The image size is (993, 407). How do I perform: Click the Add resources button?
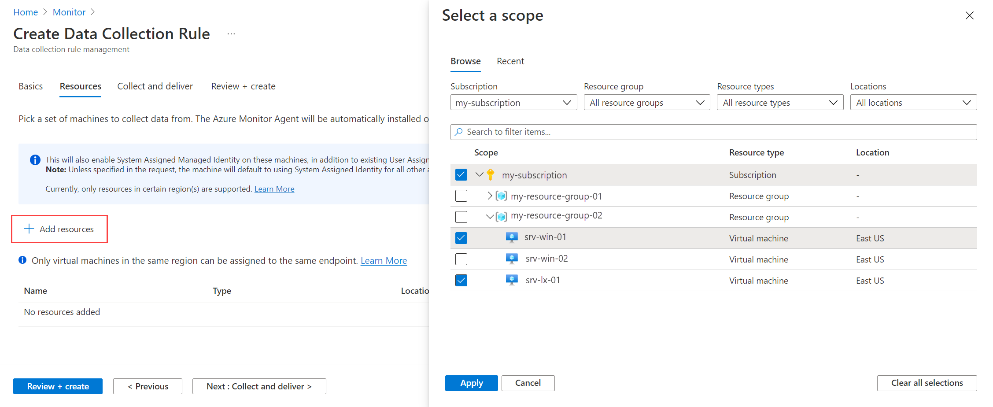(x=59, y=229)
